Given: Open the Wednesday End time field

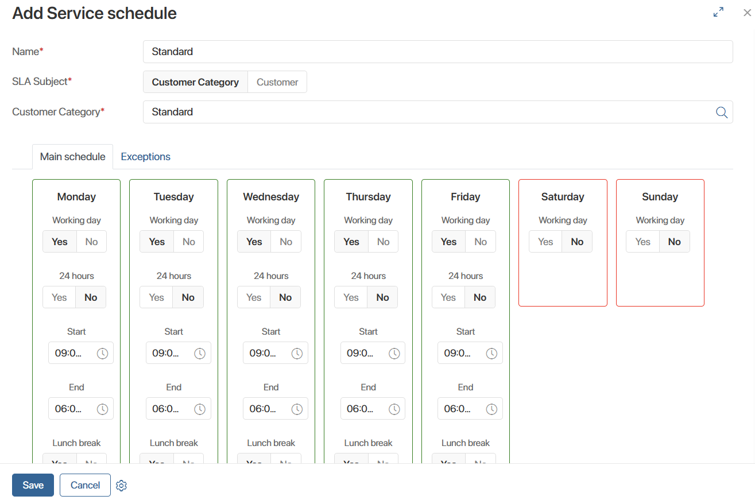Looking at the screenshot, I should [268, 409].
